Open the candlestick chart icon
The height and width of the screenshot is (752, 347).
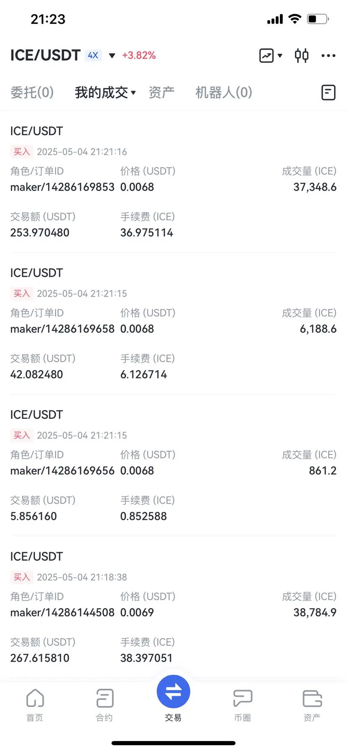point(301,55)
